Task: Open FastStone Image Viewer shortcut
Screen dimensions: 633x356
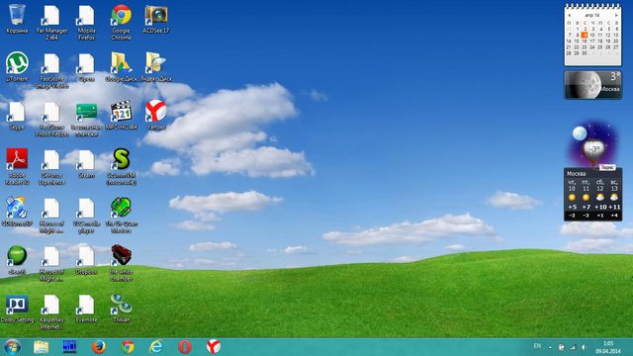Action: [51, 70]
